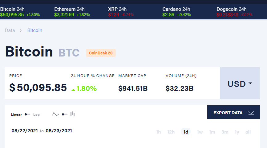Toggle the line/candlestick chart switch
The width and height of the screenshot is (267, 148).
click(x=64, y=114)
